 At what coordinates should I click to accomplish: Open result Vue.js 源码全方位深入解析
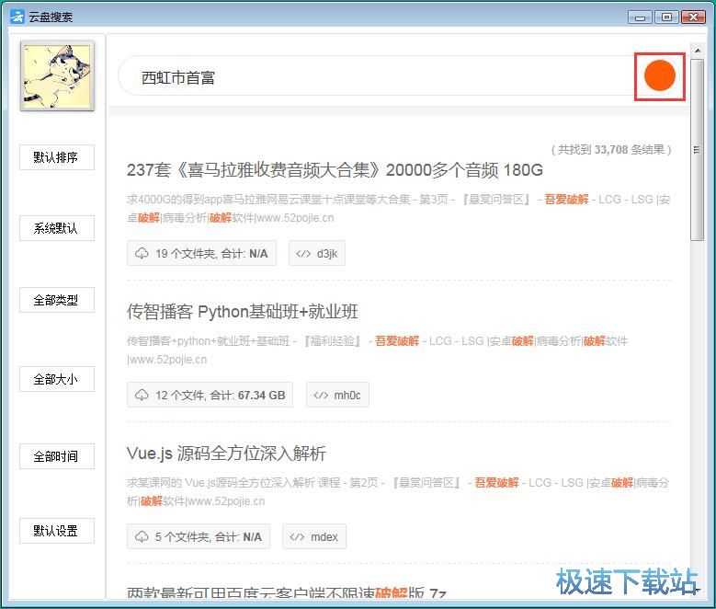point(226,454)
